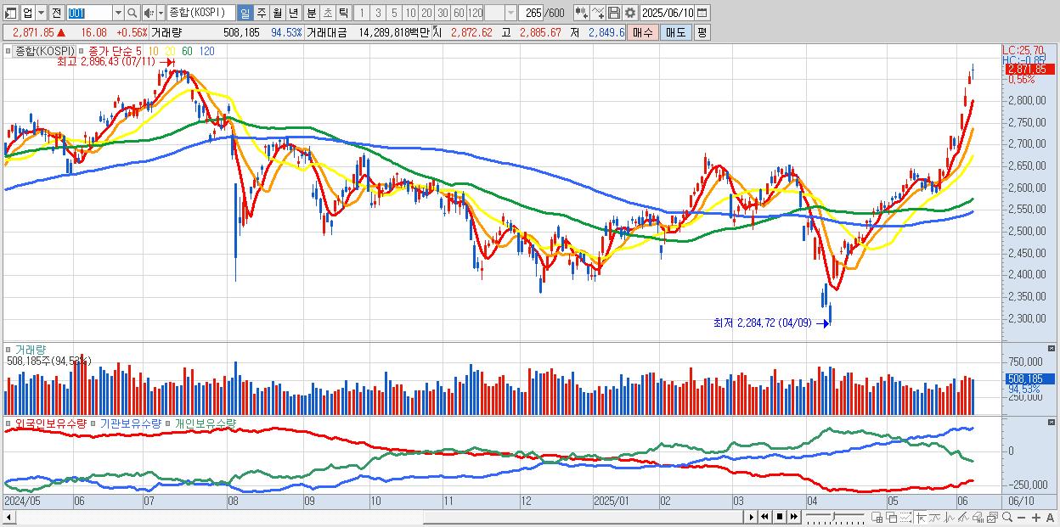The height and width of the screenshot is (527, 1060).
Task: Select the 틱 tick period tab
Action: coord(343,13)
